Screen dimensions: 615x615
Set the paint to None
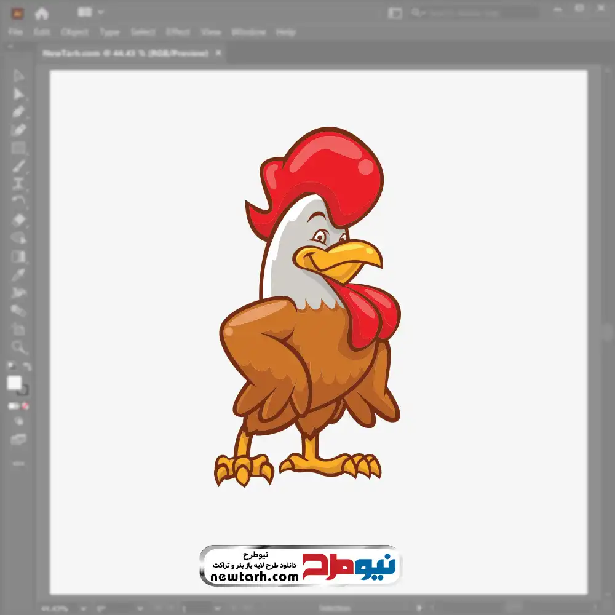click(x=26, y=406)
